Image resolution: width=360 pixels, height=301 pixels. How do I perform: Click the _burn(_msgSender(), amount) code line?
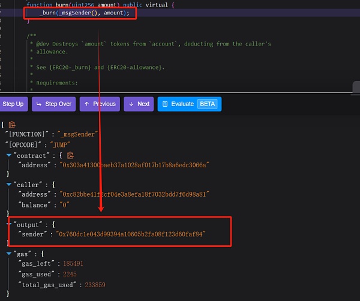(x=84, y=13)
